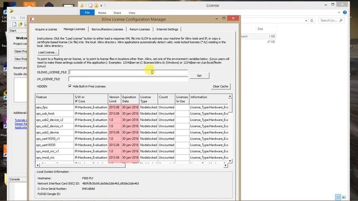Click the Size column header in Explorer
Image resolution: width=358 pixels, height=201 pixels.
(x=260, y=29)
